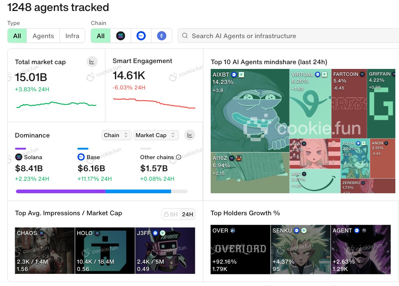Click the Solana $8.41B dominance value
Image resolution: width=399 pixels, height=286 pixels.
click(x=29, y=168)
